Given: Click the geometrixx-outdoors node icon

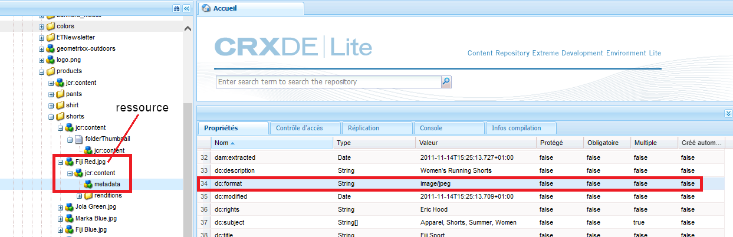Looking at the screenshot, I should 51,48.
